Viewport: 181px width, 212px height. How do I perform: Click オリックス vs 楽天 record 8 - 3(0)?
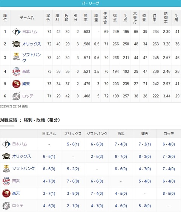click(145, 157)
